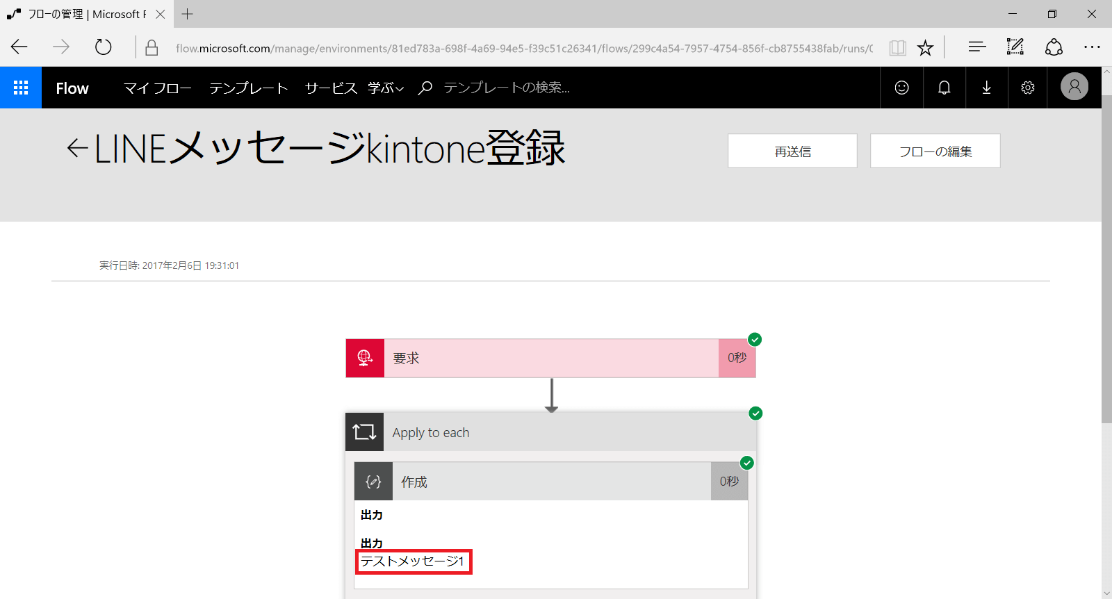Go back using arrow beside flow title
The width and height of the screenshot is (1112, 599).
[x=77, y=148]
